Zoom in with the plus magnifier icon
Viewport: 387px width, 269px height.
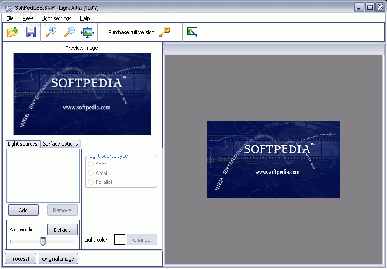(51, 32)
